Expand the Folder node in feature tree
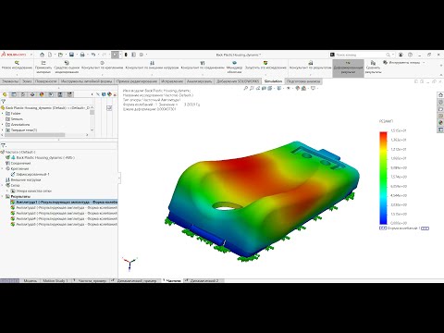Viewport: 444px width, 333px height. 3,114
